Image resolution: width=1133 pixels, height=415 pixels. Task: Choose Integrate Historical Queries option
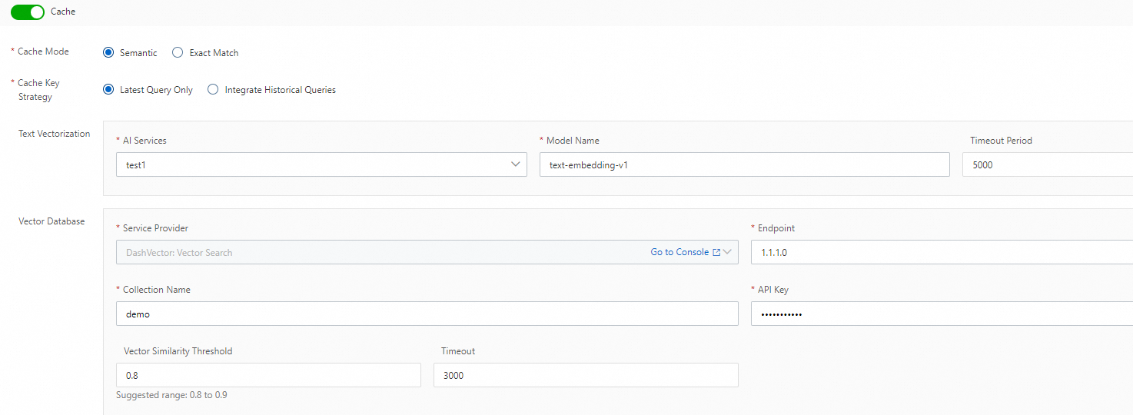tap(213, 90)
